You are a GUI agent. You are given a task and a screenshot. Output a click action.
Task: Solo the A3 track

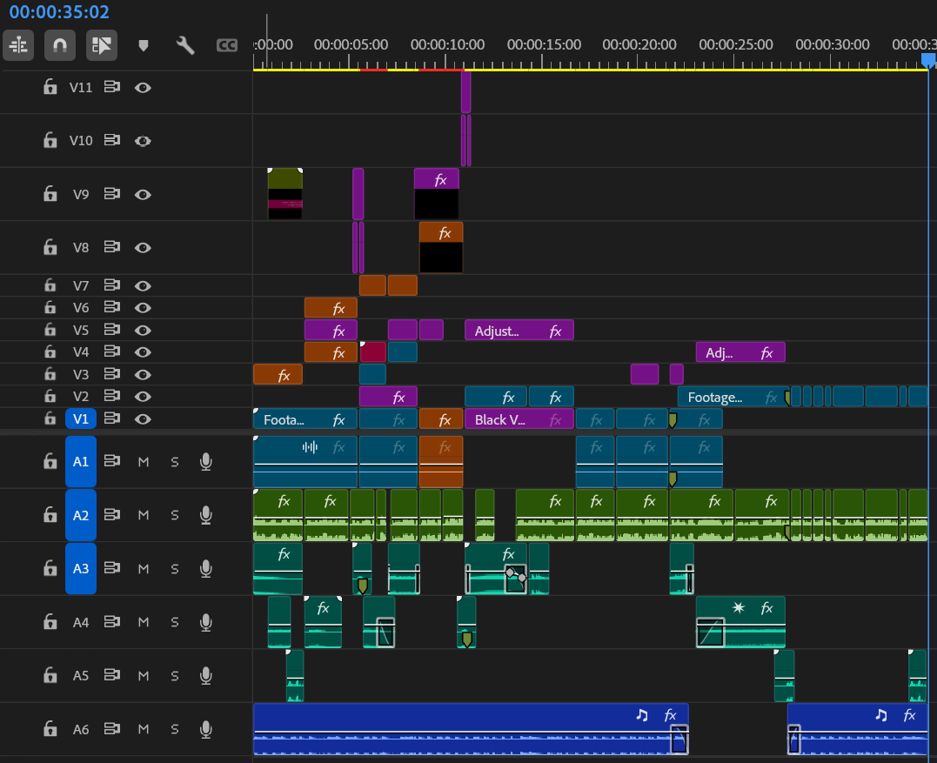174,568
